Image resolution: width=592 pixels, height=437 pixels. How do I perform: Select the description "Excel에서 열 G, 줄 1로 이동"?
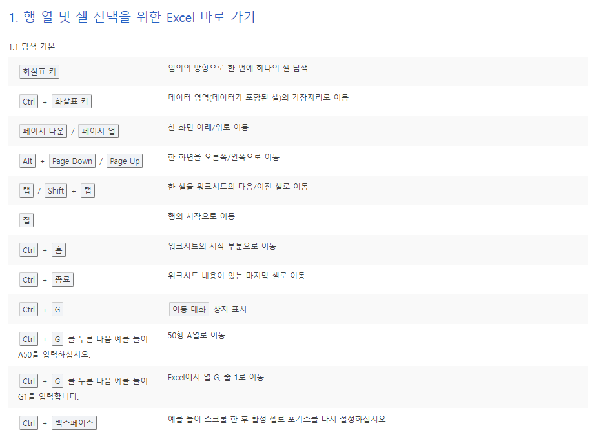coord(216,378)
